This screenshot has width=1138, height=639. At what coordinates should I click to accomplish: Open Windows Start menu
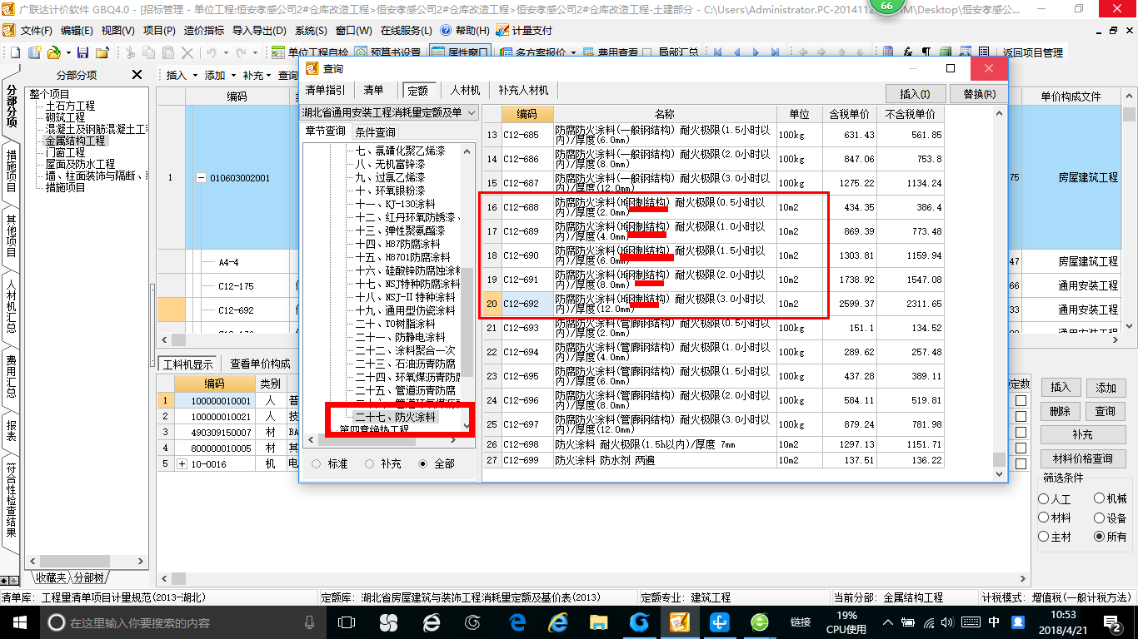[19, 622]
